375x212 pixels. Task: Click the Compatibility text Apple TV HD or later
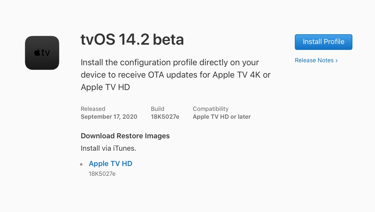(222, 116)
